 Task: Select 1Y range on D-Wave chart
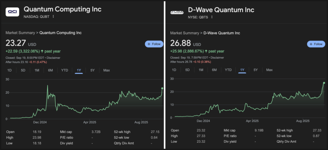coord(242,70)
